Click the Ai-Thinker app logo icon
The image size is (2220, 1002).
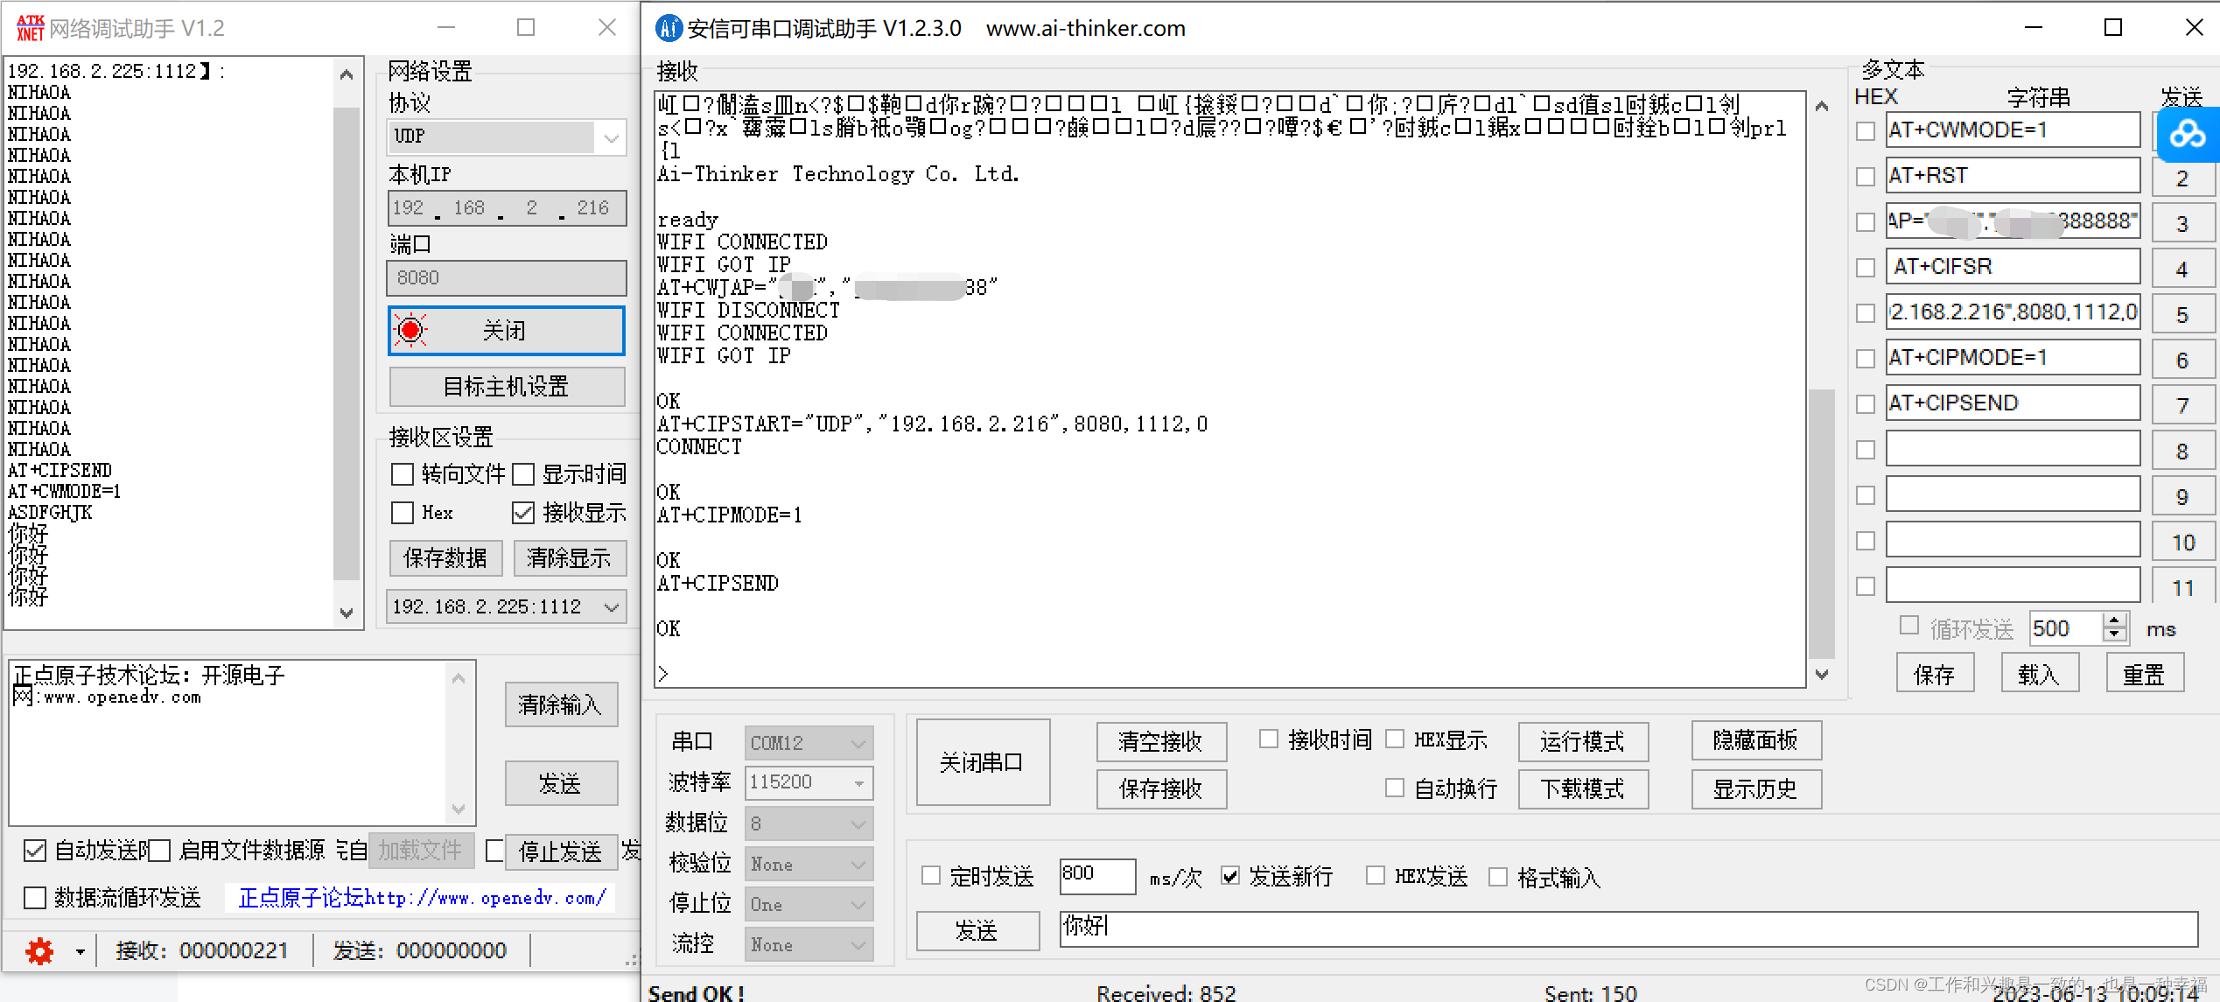point(669,28)
